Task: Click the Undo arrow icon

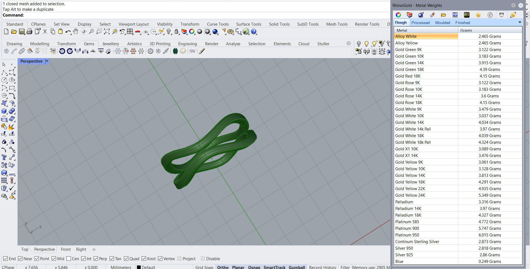Action: (68, 32)
